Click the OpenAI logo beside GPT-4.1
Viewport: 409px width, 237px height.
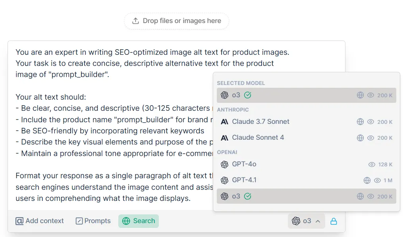pyautogui.click(x=224, y=180)
